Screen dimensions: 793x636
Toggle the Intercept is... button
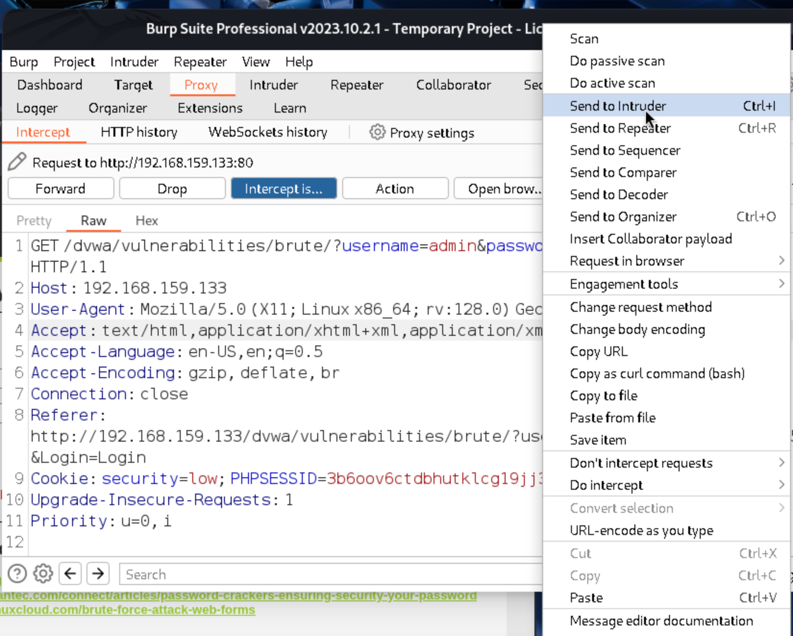coord(284,189)
